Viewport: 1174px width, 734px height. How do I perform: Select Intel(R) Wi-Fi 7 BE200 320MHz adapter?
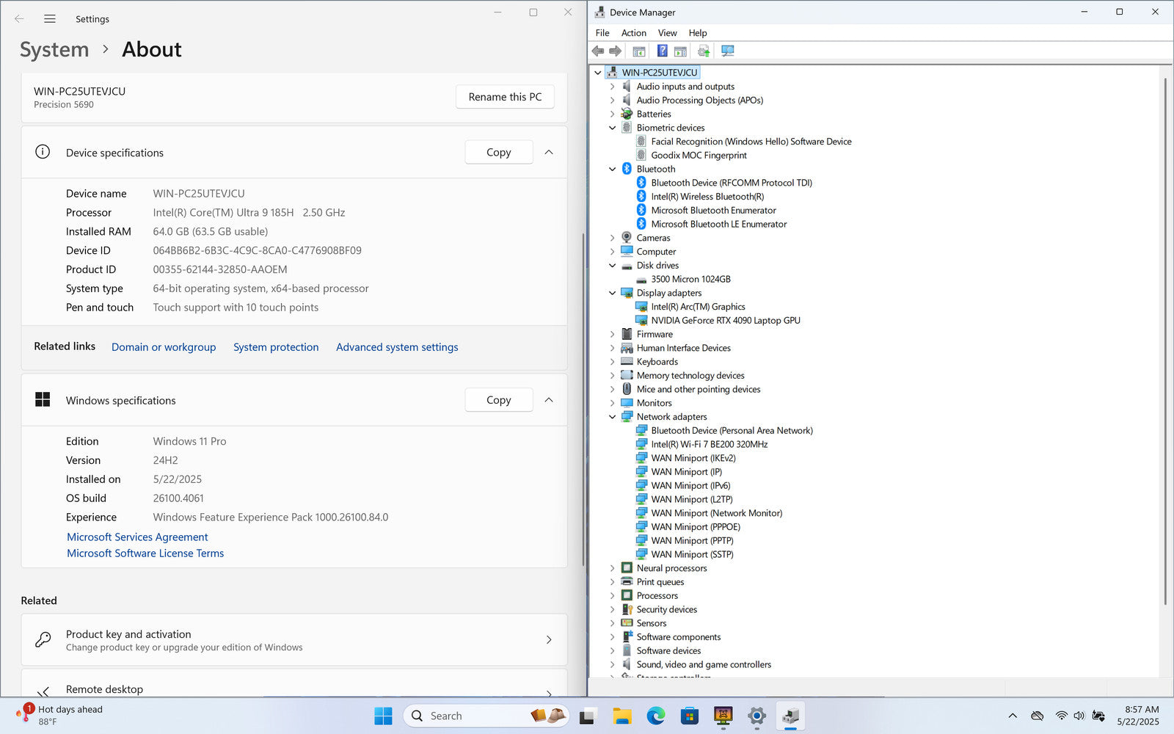tap(709, 444)
